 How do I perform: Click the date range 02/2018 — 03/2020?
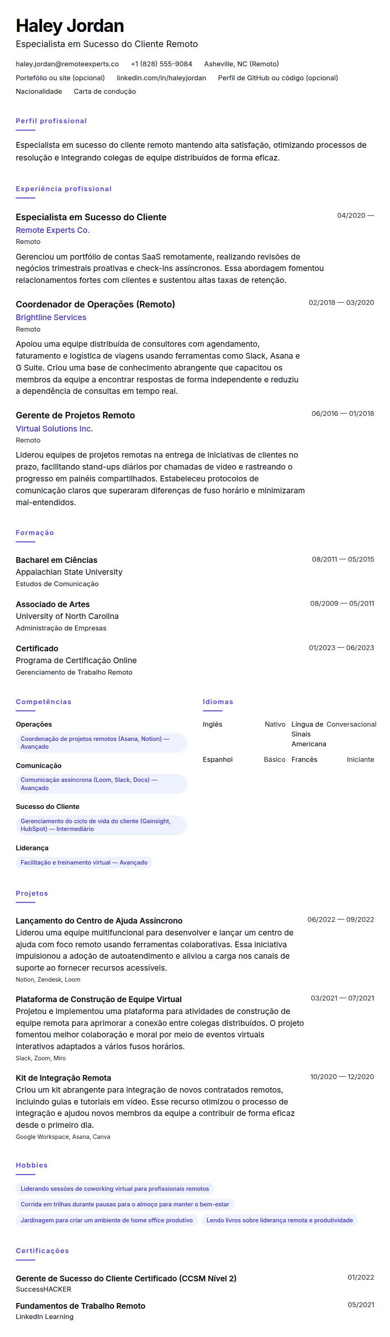coord(341,303)
